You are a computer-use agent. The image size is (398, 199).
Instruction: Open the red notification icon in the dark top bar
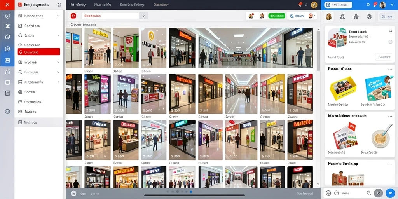point(300,4)
